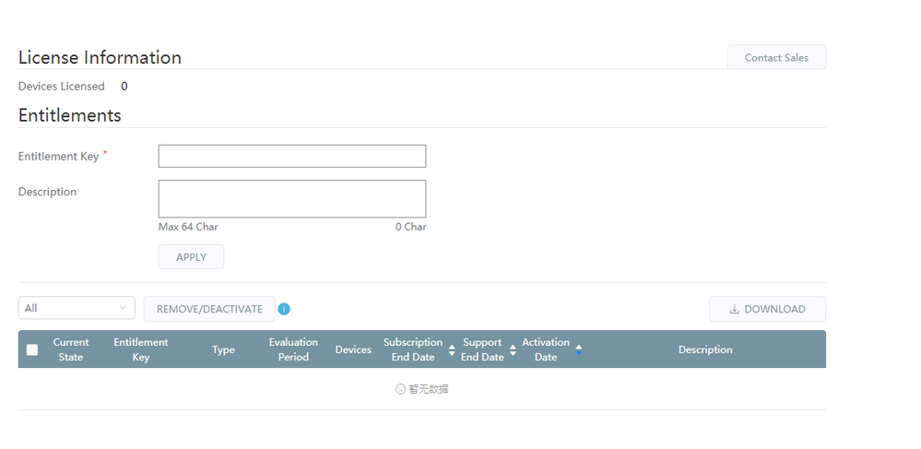Sort by Activation Date arrows
This screenshot has width=921, height=449.
point(579,350)
